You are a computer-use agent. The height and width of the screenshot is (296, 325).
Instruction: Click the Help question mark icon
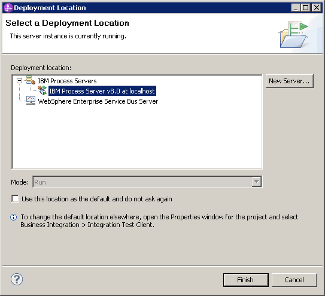point(17,279)
